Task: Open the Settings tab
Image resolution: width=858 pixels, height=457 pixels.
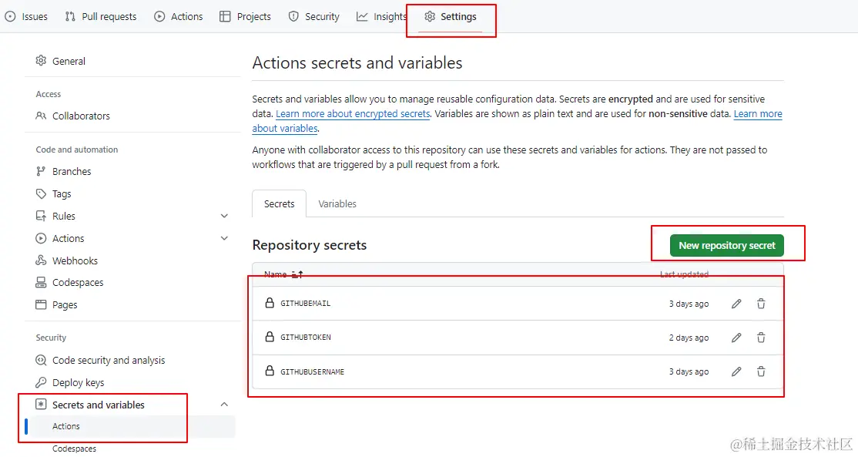Action: tap(451, 16)
